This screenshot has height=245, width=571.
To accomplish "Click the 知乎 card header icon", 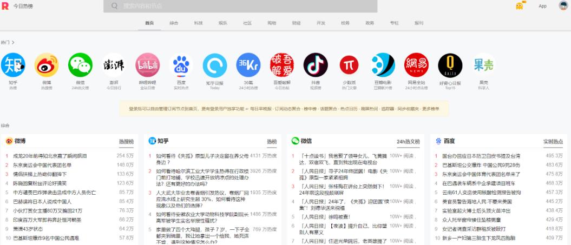I will 152,141.
